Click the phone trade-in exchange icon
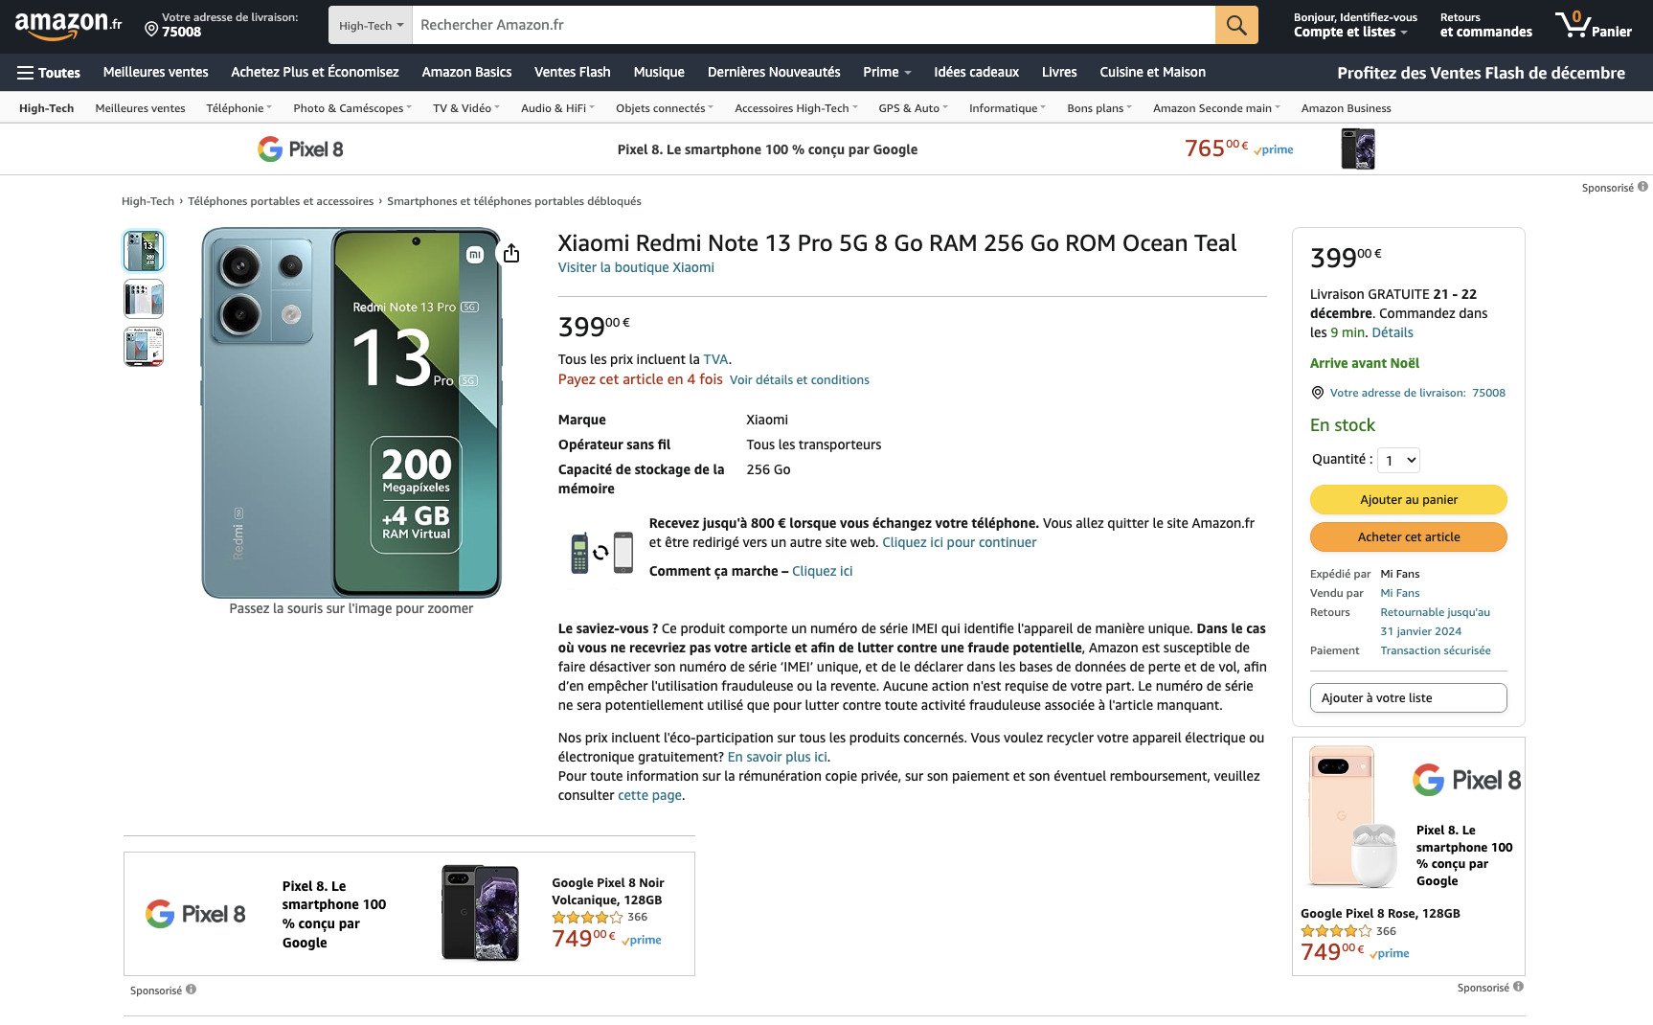 click(601, 553)
